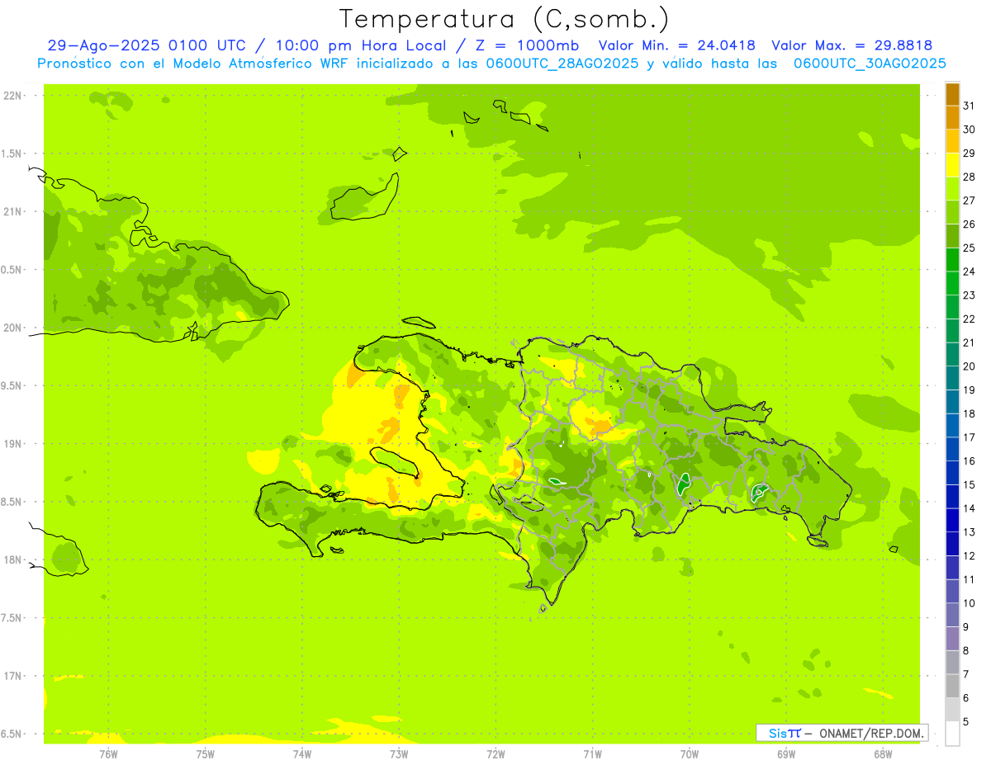Click the '73W' longitude axis label

(x=399, y=753)
